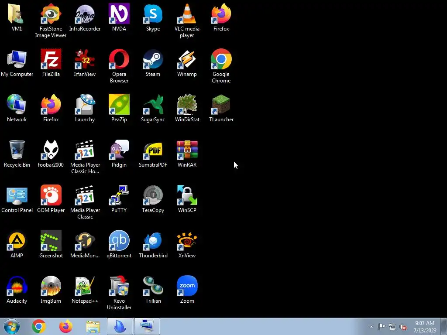Click the Zoom desktop shortcut
The width and height of the screenshot is (447, 335).
pos(187,286)
